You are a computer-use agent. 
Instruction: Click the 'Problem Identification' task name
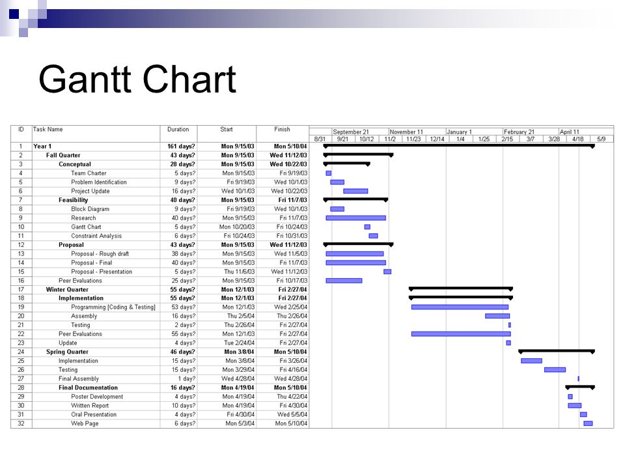click(99, 182)
